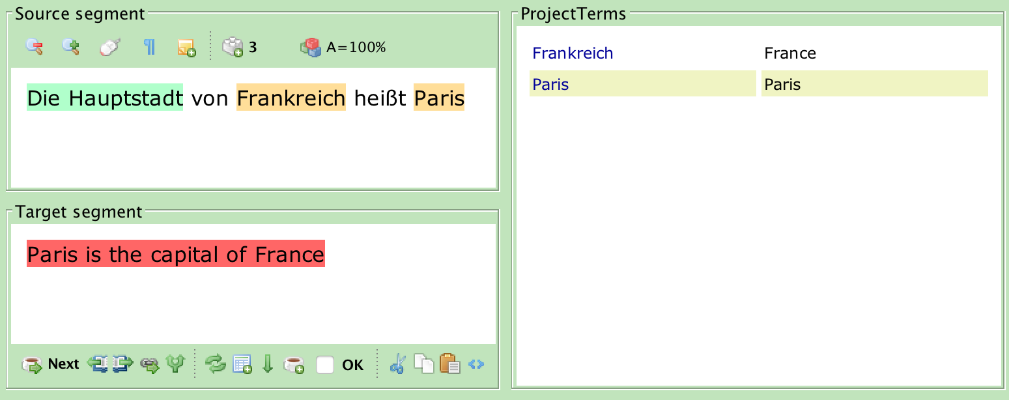
Task: Check the OK checkbox
Action: (325, 365)
